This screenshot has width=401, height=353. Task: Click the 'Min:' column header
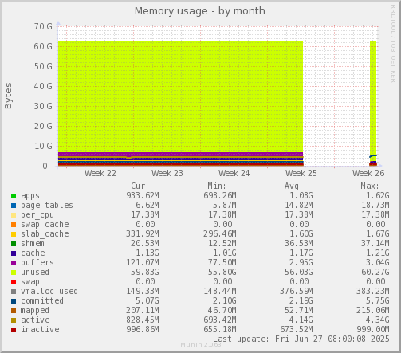[x=217, y=186]
